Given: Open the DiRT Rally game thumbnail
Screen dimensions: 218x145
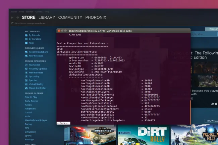Looking at the screenshot, I should [144, 135].
